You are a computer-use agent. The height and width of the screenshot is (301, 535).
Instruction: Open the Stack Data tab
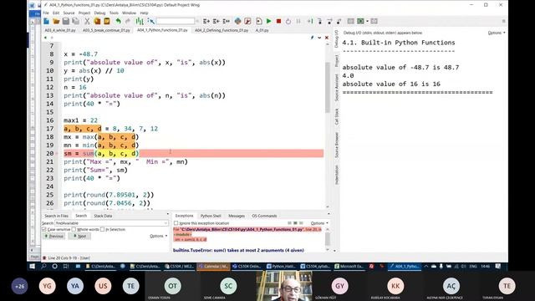coord(103,216)
